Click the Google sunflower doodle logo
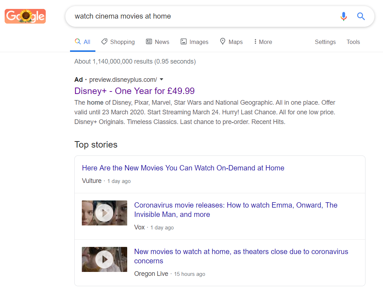The width and height of the screenshot is (383, 288). pyautogui.click(x=25, y=16)
